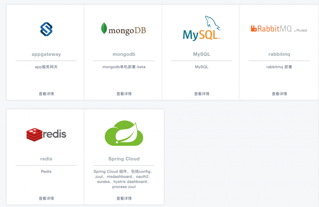Select the rabbitmq card title
319x207 pixels.
[279, 54]
